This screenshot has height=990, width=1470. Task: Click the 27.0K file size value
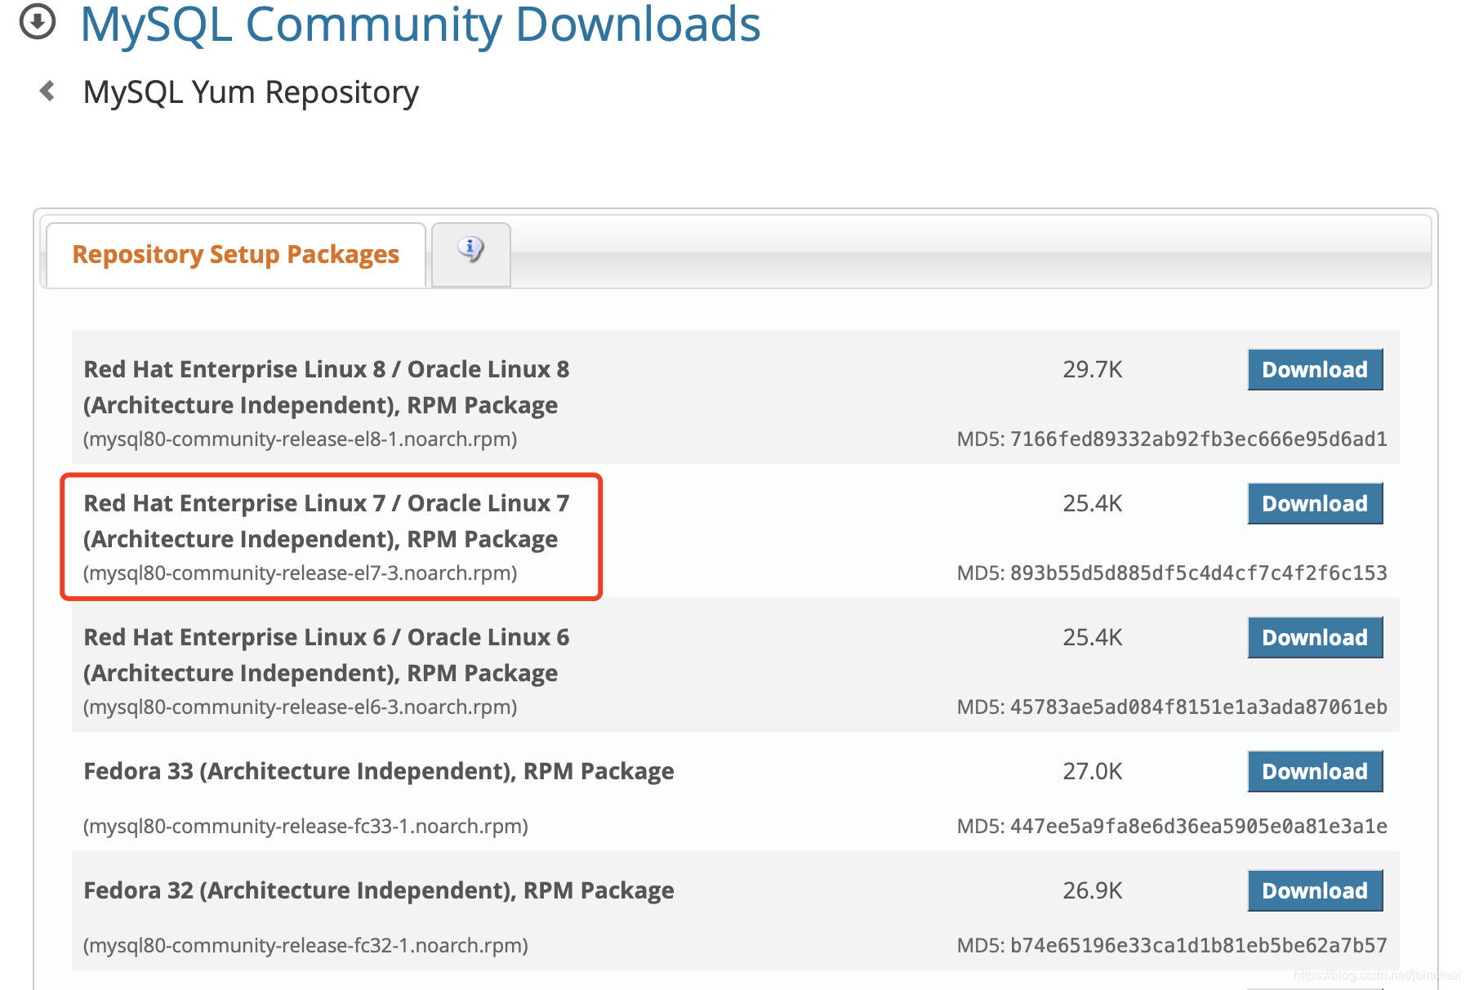[x=1093, y=771]
